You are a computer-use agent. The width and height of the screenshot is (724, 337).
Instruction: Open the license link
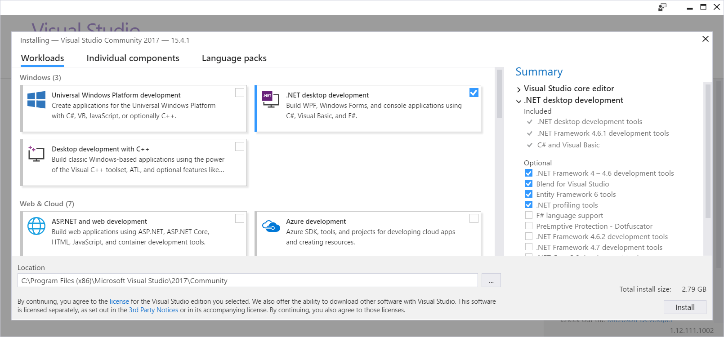coord(119,302)
